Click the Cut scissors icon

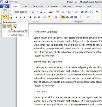click(x=11, y=10)
